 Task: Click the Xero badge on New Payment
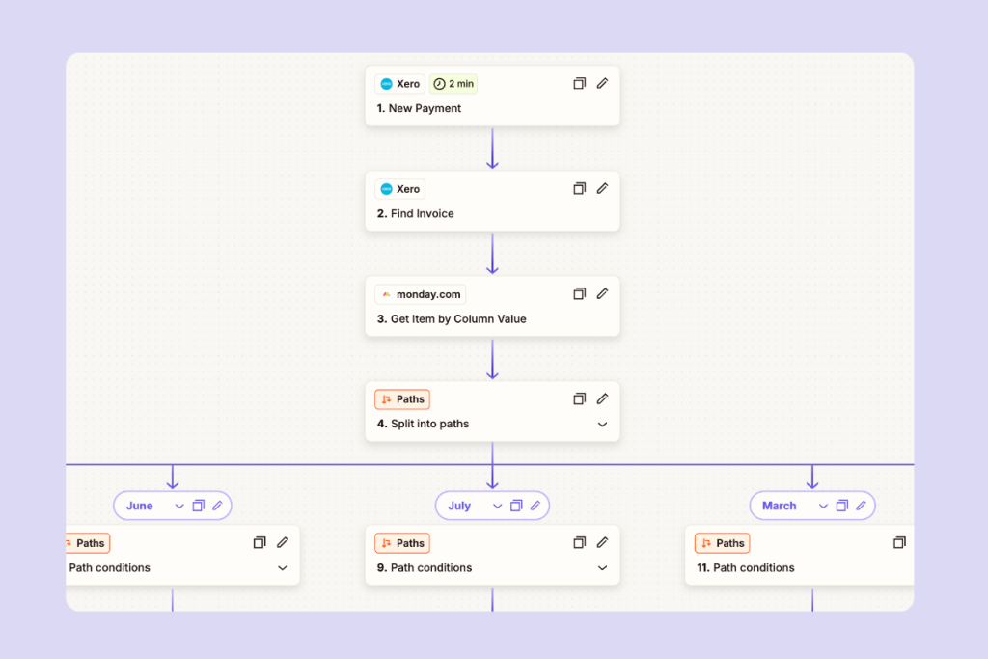tap(399, 84)
